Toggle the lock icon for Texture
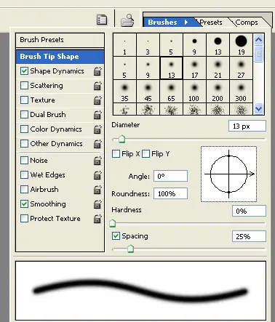275x322 pixels. [x=97, y=100]
